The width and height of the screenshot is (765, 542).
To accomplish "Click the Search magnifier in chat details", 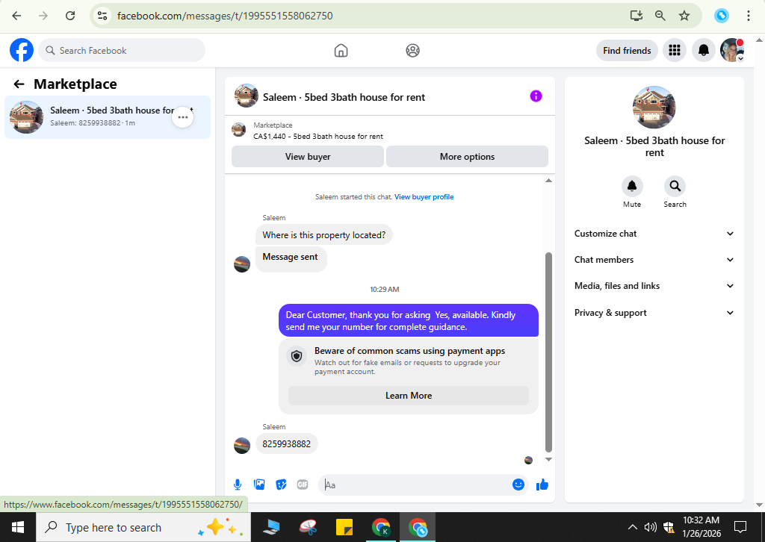I will (x=675, y=186).
